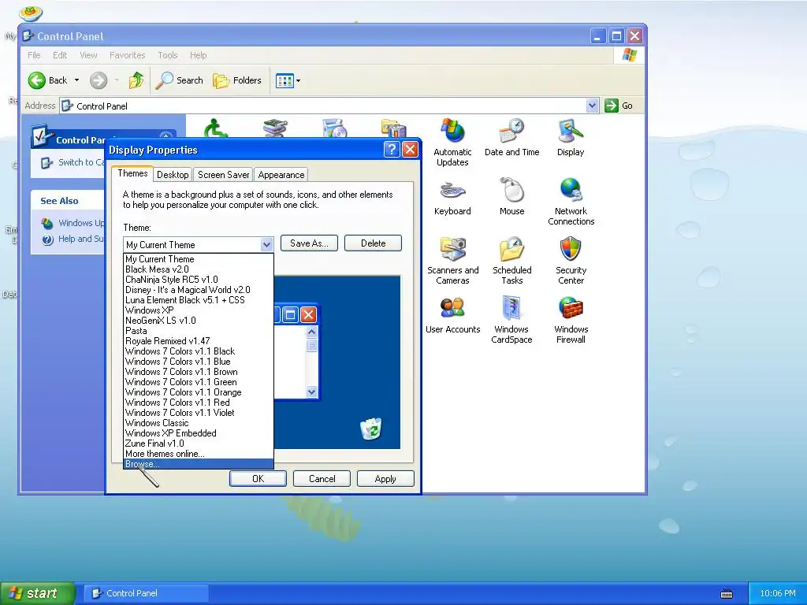Click the Up folder toolbar icon

136,80
